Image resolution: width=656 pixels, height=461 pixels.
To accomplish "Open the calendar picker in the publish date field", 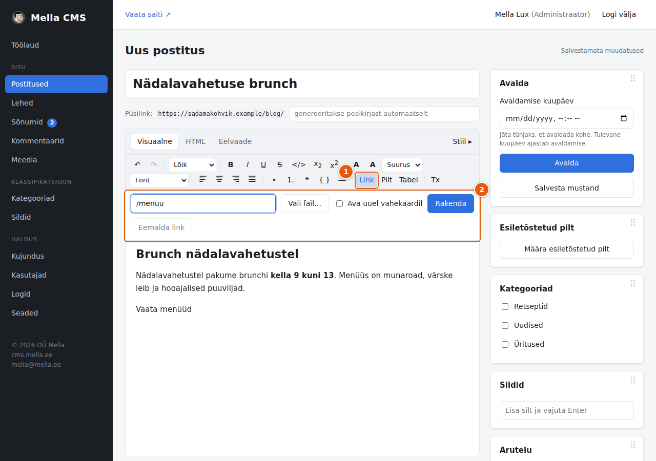I will (x=624, y=118).
